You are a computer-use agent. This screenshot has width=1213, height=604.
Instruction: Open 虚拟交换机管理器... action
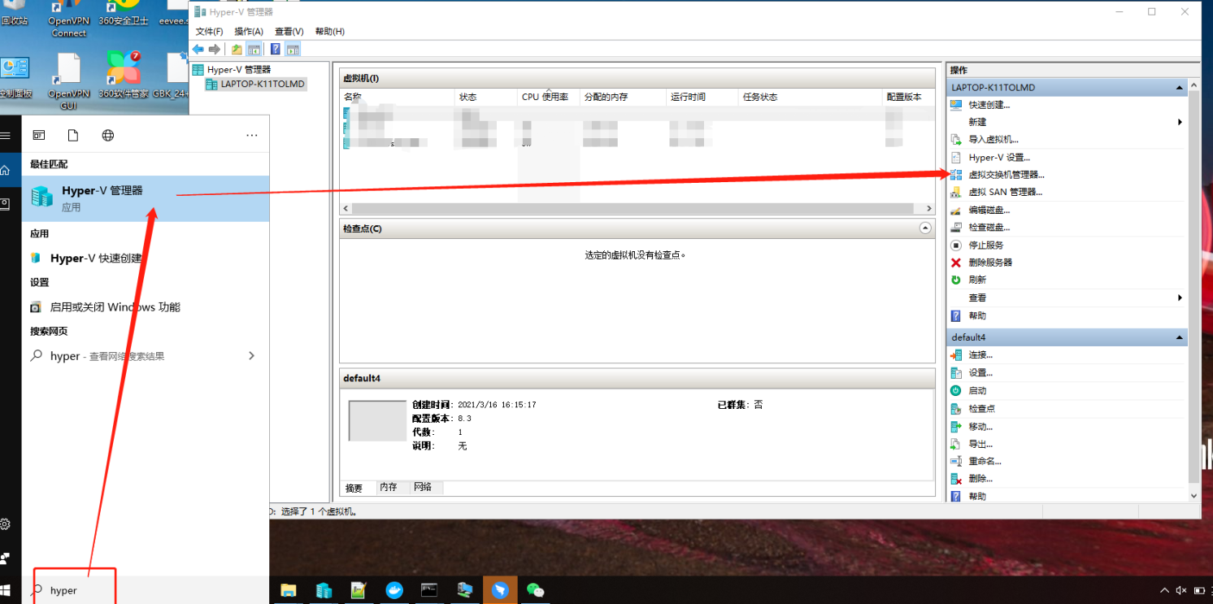pos(1006,175)
